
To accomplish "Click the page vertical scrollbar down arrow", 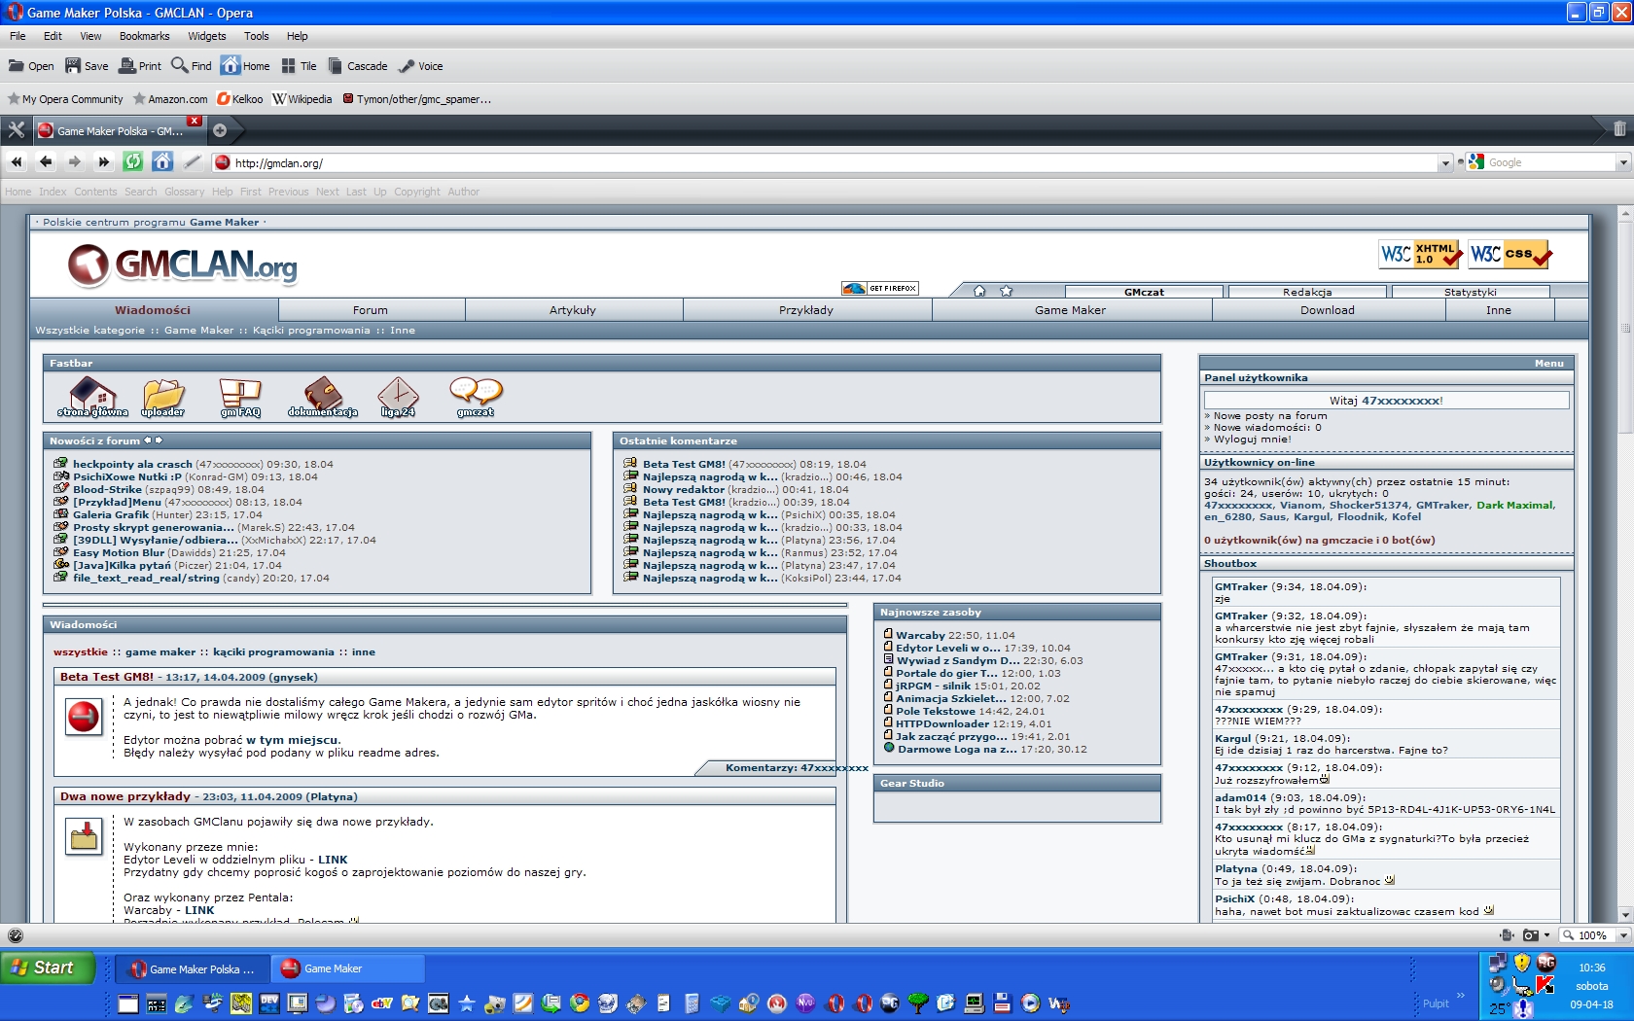I will point(1625,915).
